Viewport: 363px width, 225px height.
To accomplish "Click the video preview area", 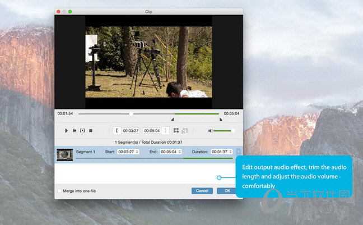I will pos(148,62).
